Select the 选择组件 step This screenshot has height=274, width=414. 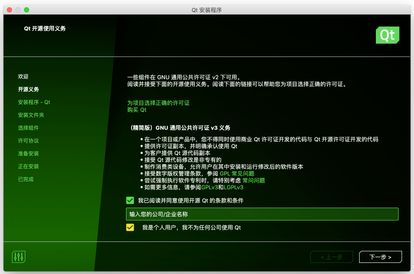(28, 128)
